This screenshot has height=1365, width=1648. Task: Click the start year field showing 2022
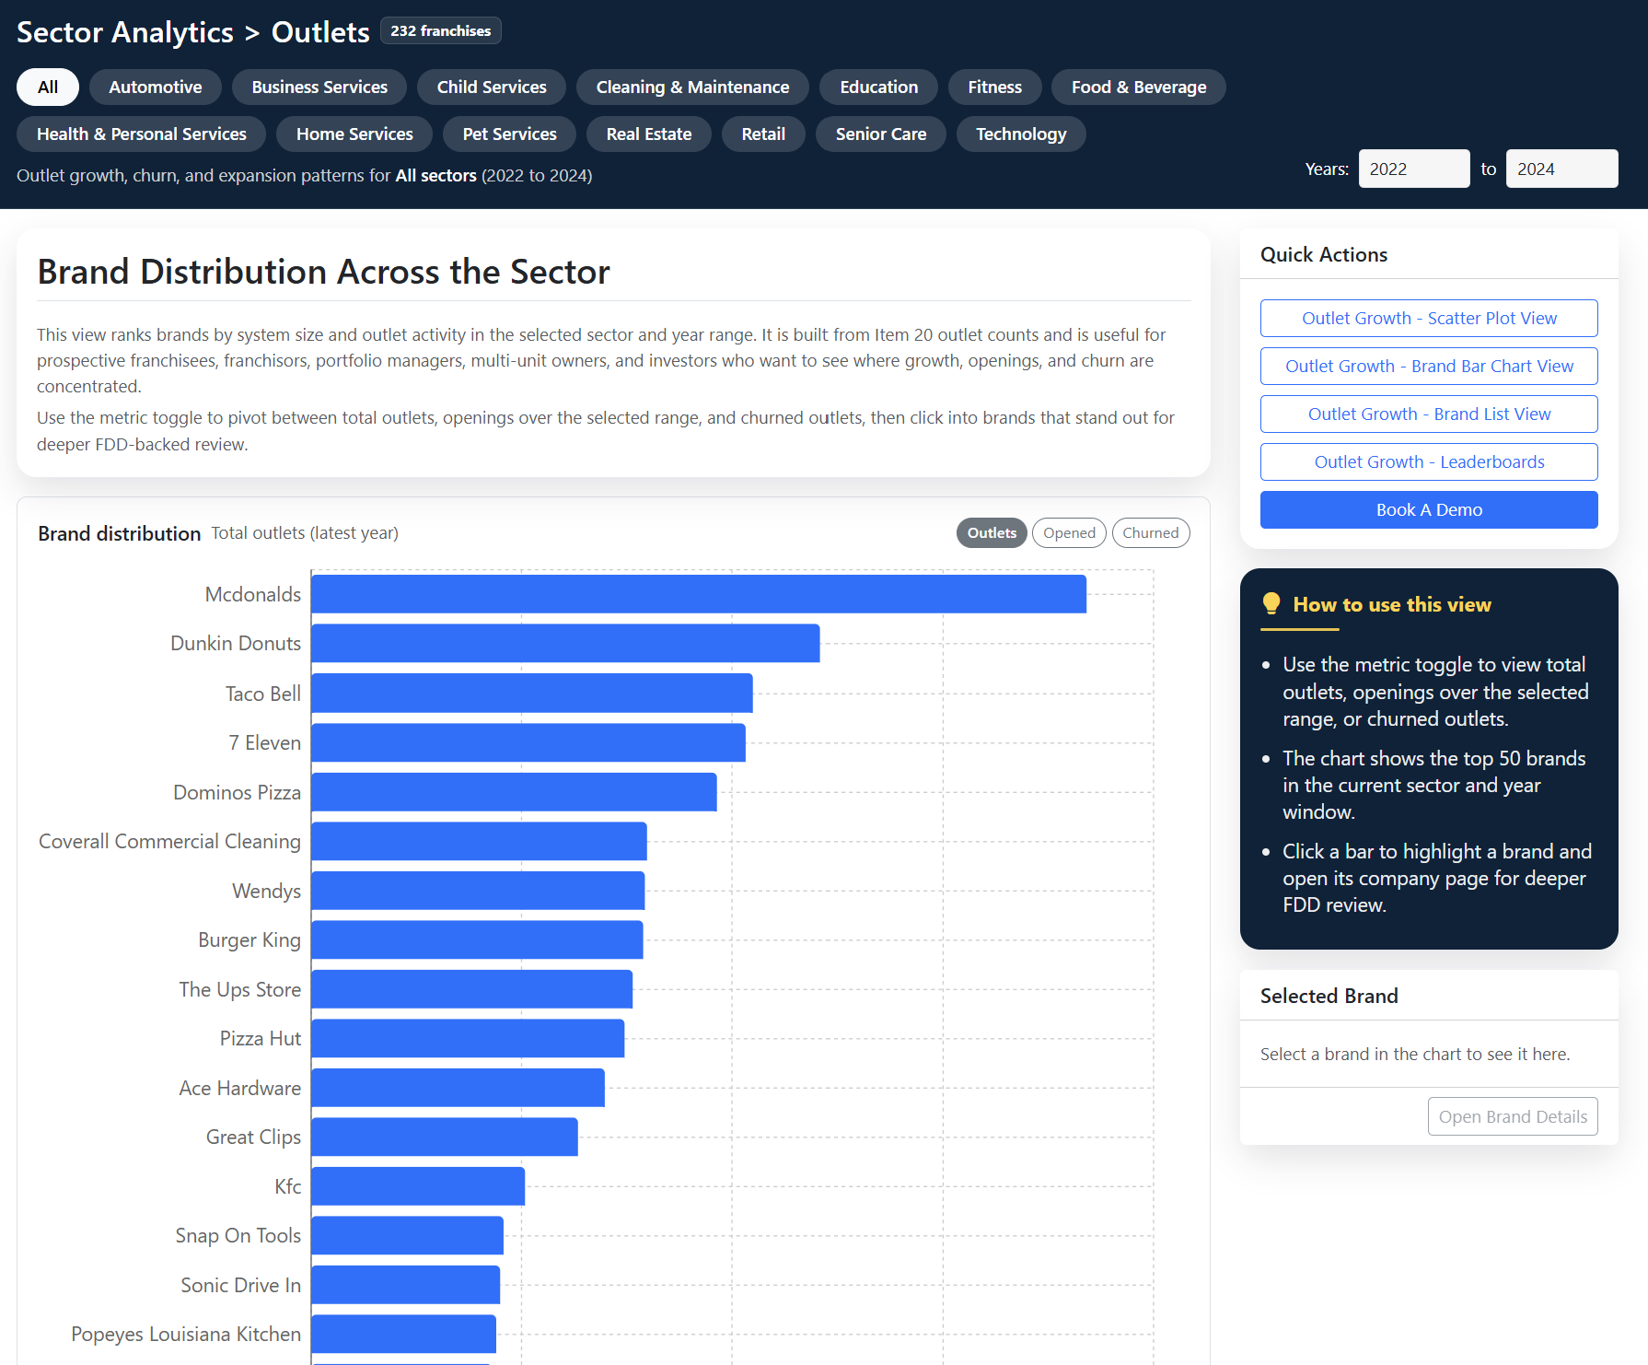pos(1414,169)
